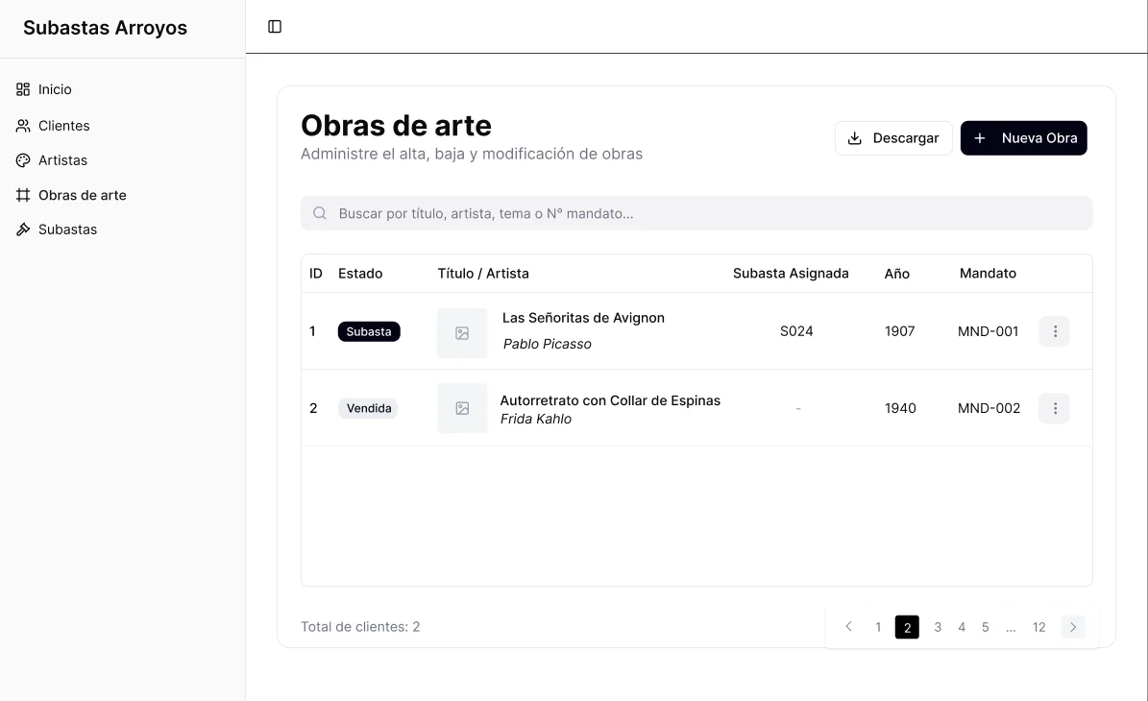Click the Título / Artista column header
Viewport: 1148px width, 701px height.
tap(483, 274)
